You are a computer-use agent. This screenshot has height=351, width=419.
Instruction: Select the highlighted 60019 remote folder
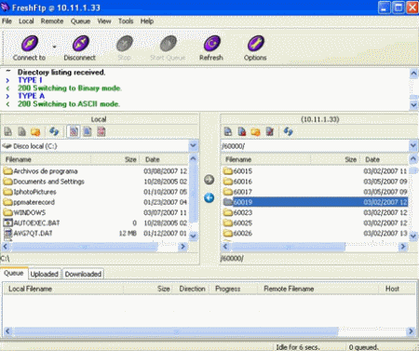click(x=315, y=202)
